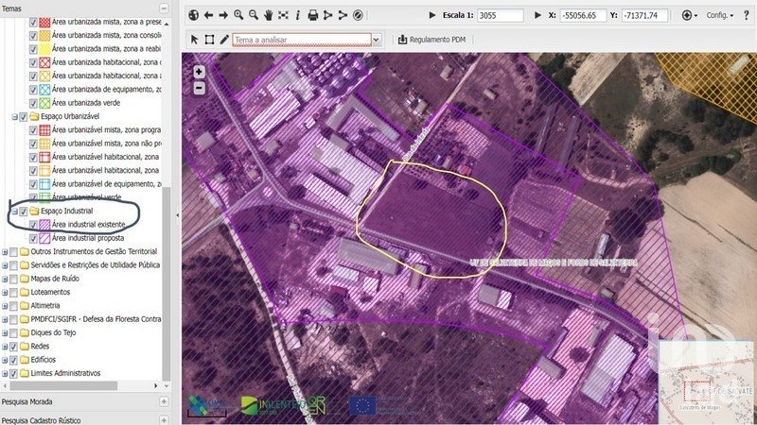
Task: Enable the Mapas de Ruído layer checkbox
Action: pos(14,279)
